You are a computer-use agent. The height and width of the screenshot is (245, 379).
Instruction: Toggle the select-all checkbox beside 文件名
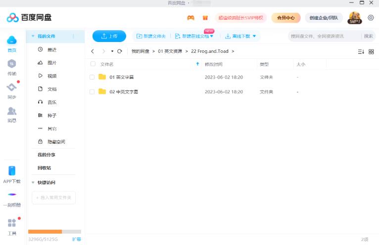point(93,64)
